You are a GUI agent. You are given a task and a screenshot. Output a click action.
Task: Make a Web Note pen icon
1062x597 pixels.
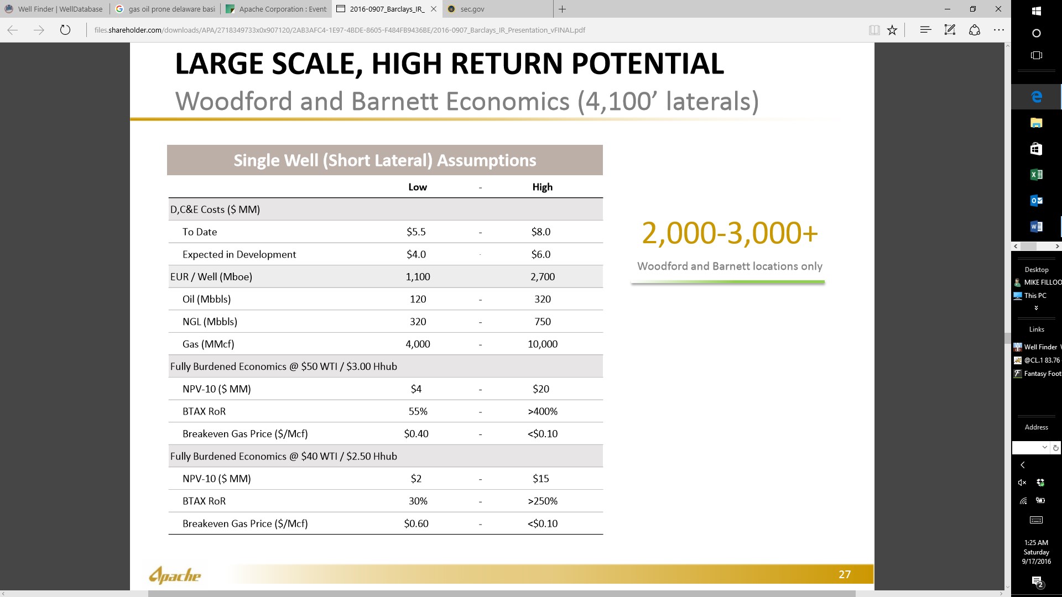tap(950, 30)
